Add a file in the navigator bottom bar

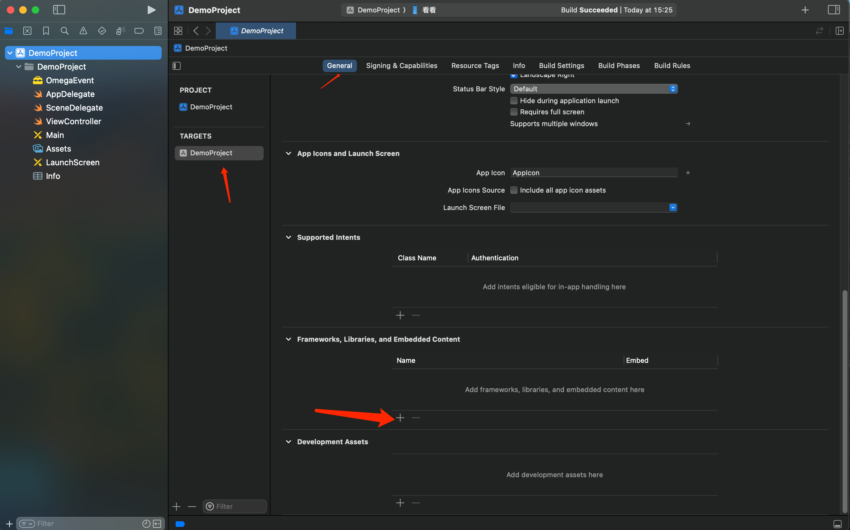click(x=9, y=524)
